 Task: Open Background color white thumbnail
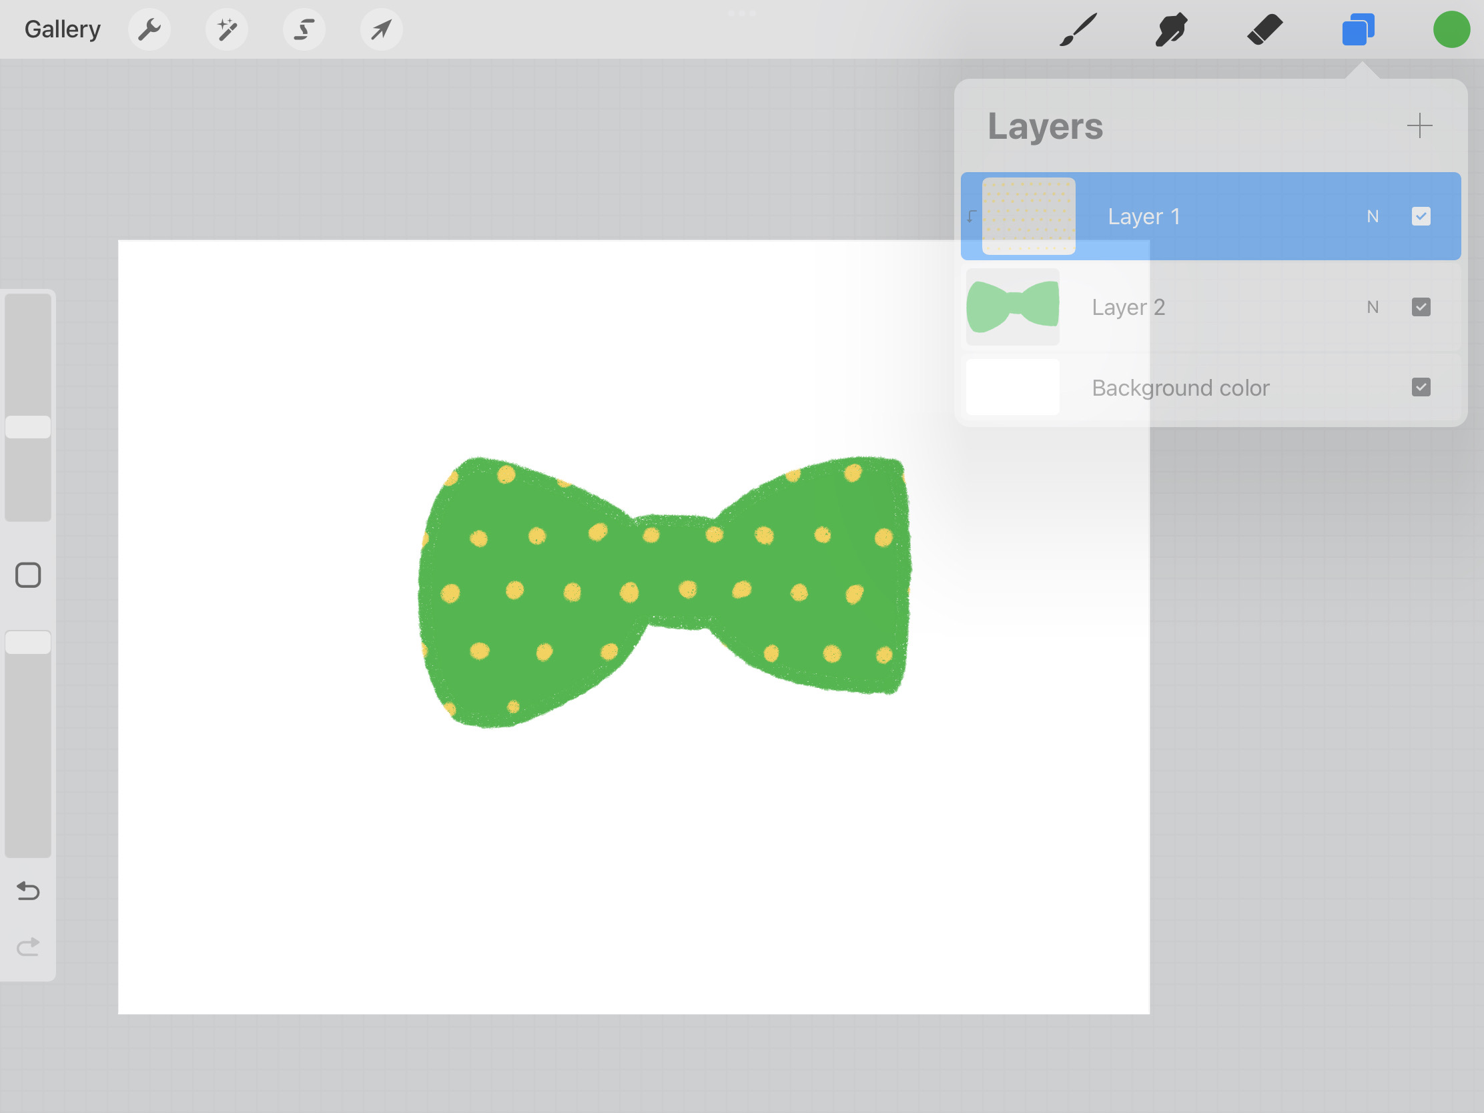pos(1012,387)
